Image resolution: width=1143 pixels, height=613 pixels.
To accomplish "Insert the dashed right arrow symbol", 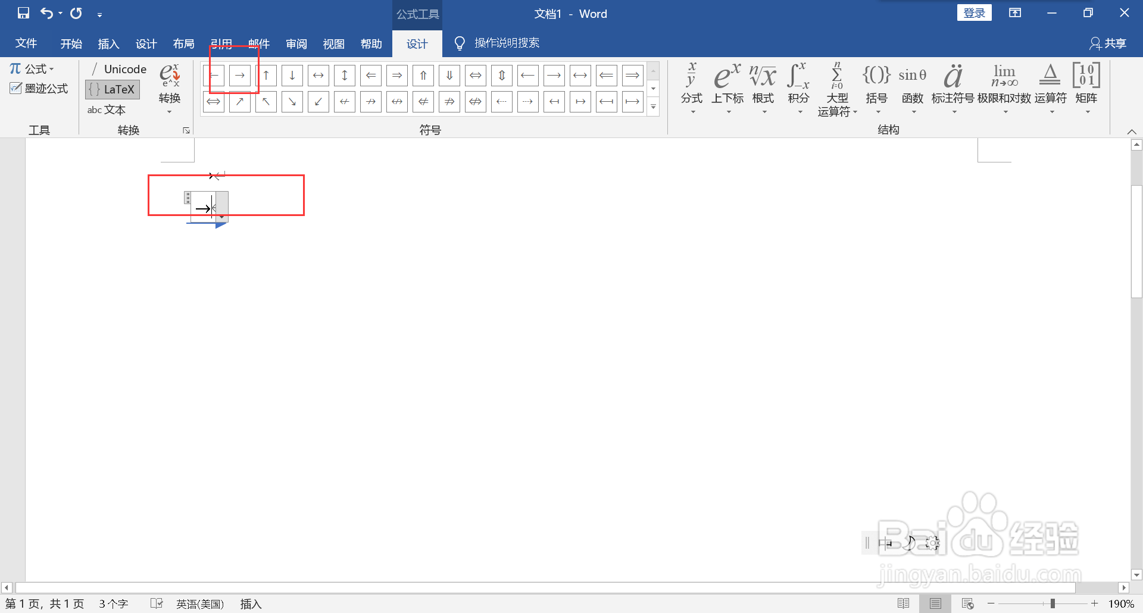I will pyautogui.click(x=528, y=102).
